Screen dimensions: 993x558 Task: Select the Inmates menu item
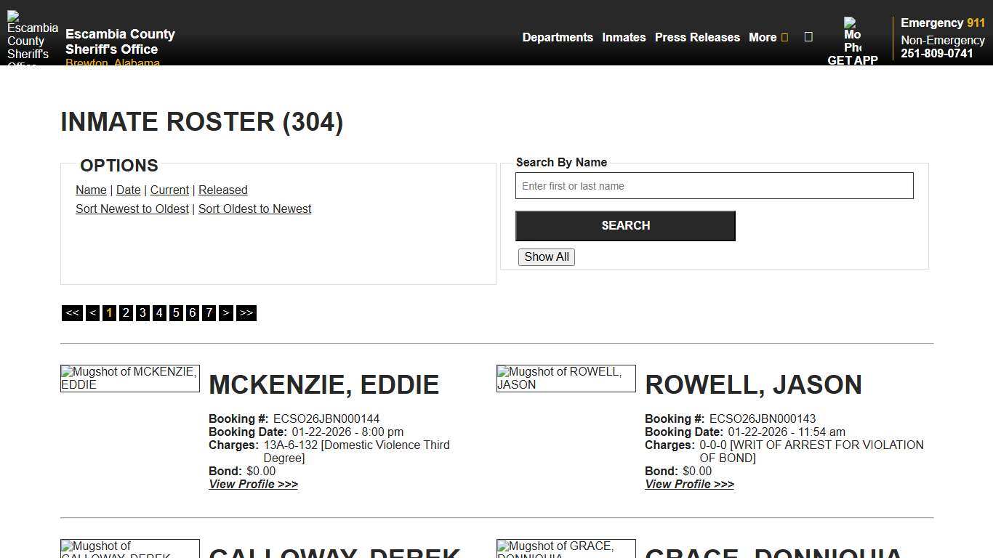(624, 37)
